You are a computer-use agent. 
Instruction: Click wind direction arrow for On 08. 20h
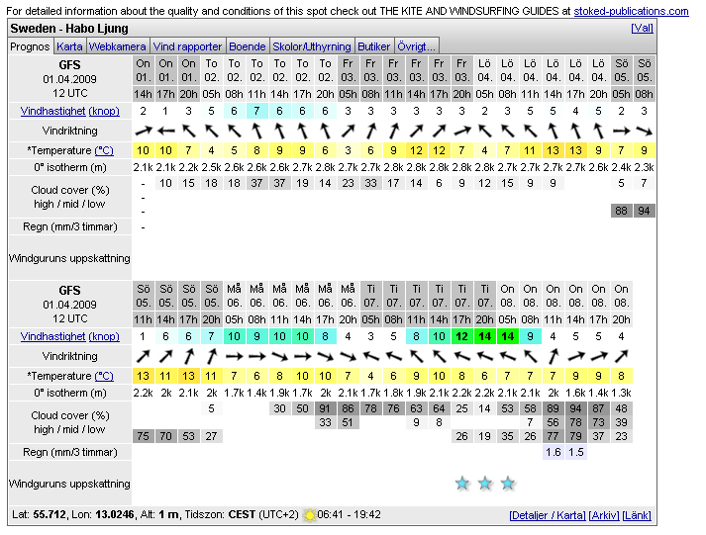coord(622,356)
